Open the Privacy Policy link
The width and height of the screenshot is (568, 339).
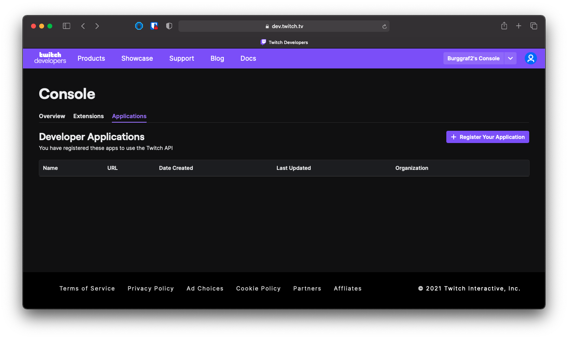151,288
